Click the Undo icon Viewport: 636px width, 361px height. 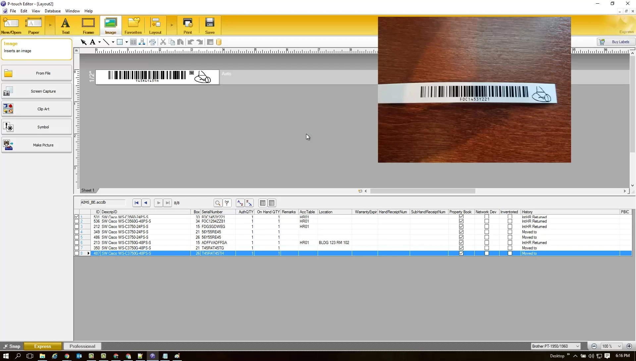pos(191,42)
